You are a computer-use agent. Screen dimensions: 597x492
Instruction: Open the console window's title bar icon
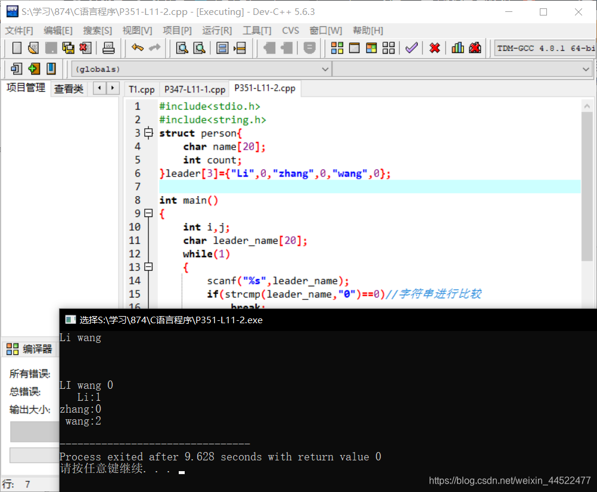coord(70,320)
